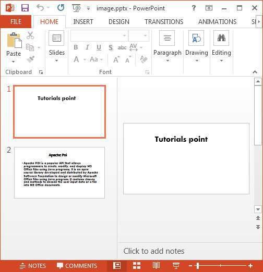This screenshot has height=272, width=263.
Task: Zoom out with minus button
Action: 190,266
